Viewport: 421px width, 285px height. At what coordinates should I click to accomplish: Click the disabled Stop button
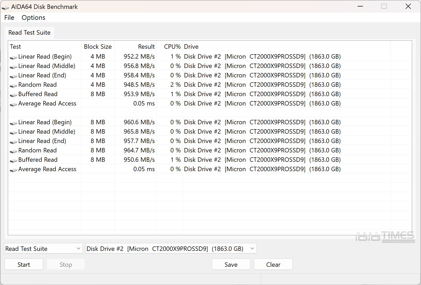[66, 264]
